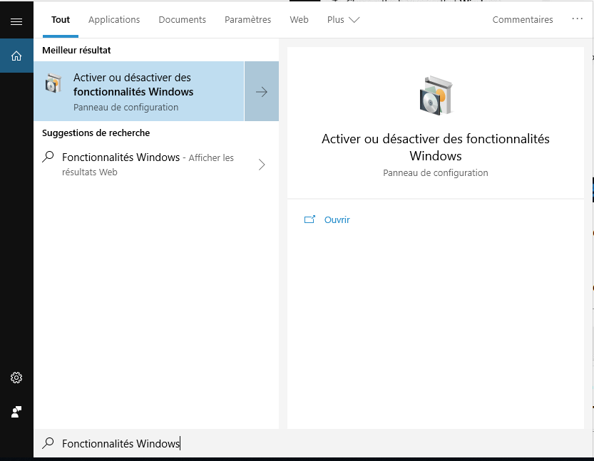Click the Suggestions de recherche heading
The height and width of the screenshot is (461, 594).
pyautogui.click(x=96, y=133)
